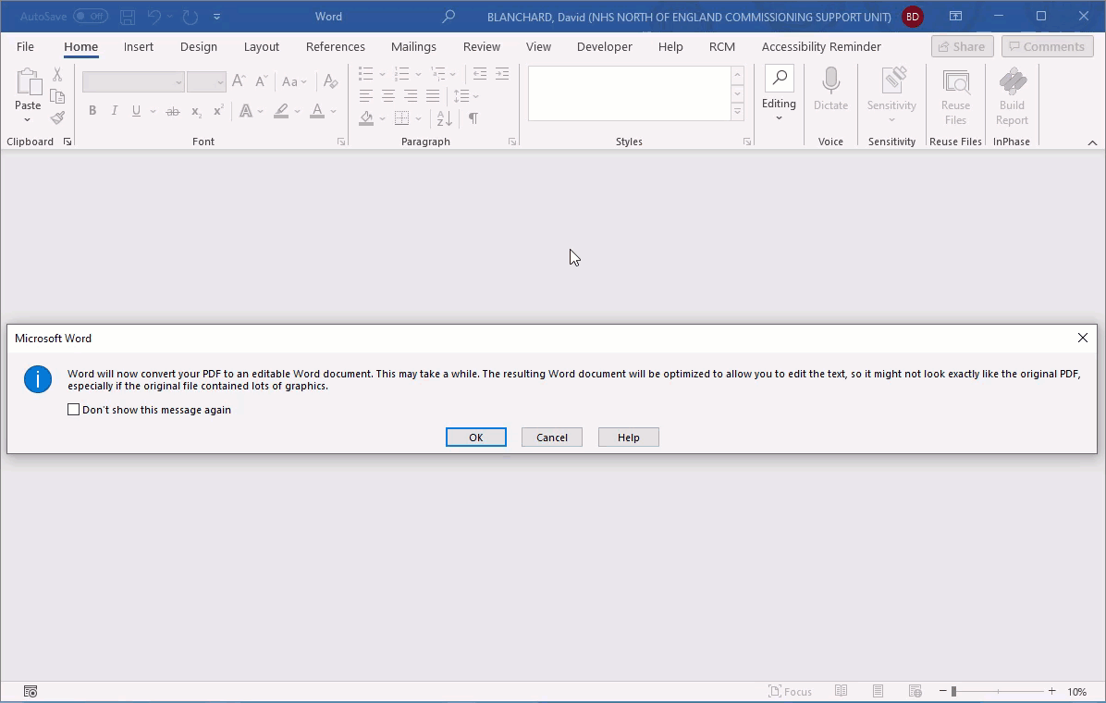Click the title bar Search magnifier
This screenshot has height=703, width=1106.
click(x=449, y=17)
